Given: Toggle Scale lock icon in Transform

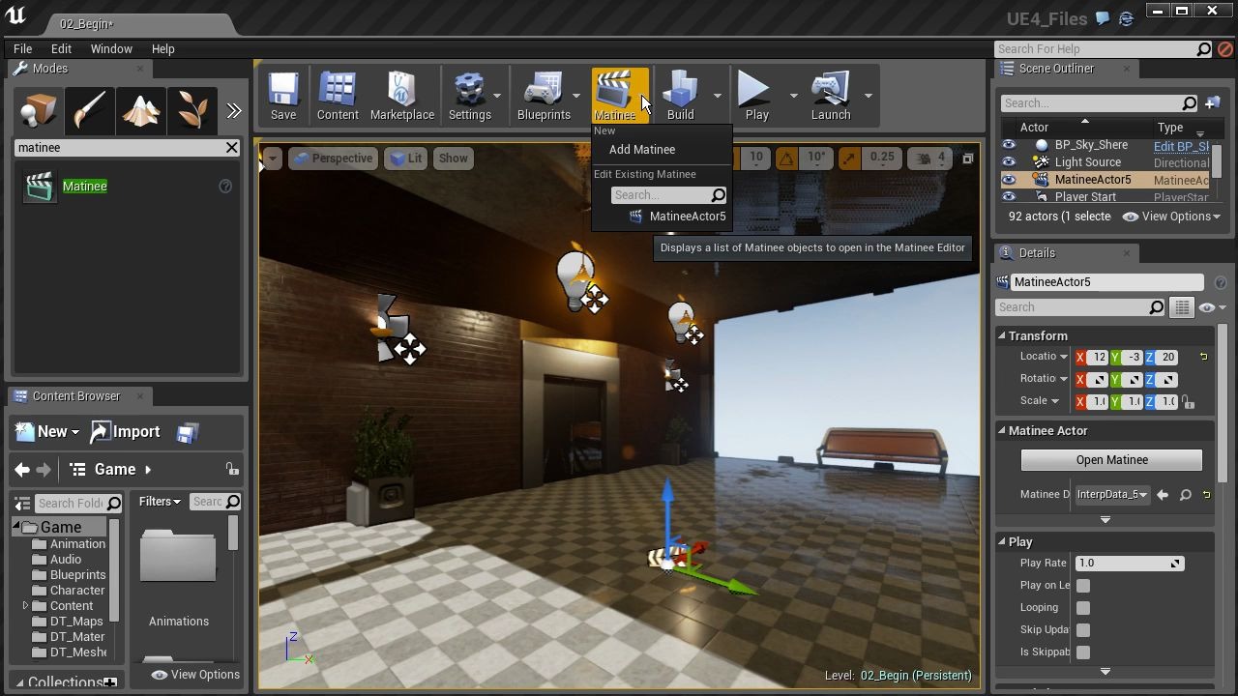Looking at the screenshot, I should [1188, 402].
